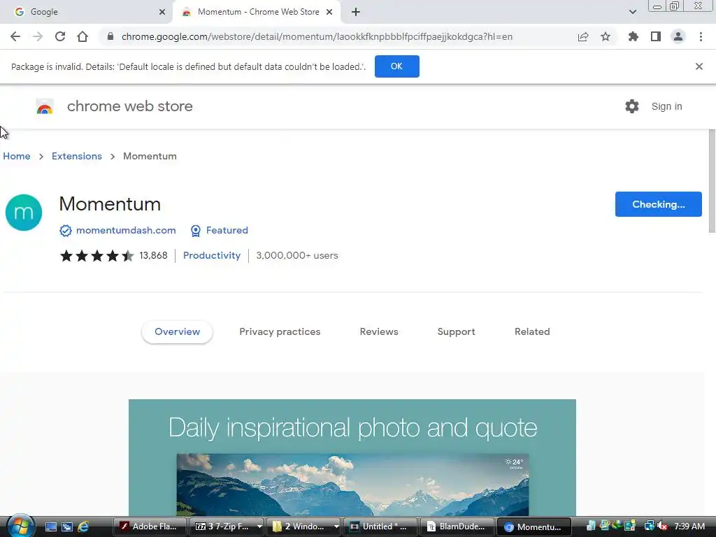
Task: Expand the 7-Zip taskbar group arrow
Action: pyautogui.click(x=259, y=527)
